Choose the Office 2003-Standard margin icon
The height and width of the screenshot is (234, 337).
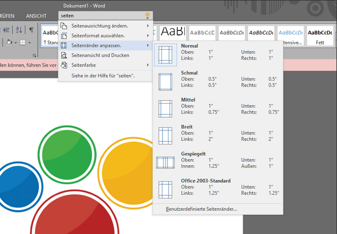tap(165, 190)
